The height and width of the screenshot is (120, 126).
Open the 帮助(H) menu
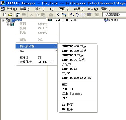point(106,9)
